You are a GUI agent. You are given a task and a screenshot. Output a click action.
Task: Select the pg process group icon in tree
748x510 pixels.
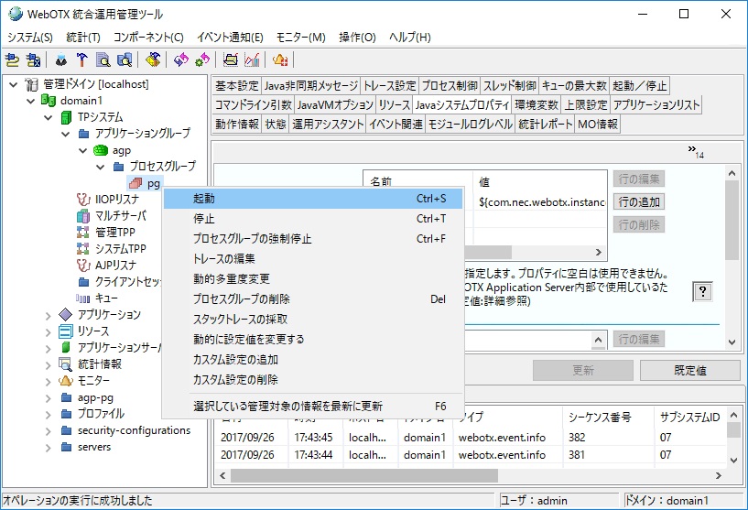point(135,184)
